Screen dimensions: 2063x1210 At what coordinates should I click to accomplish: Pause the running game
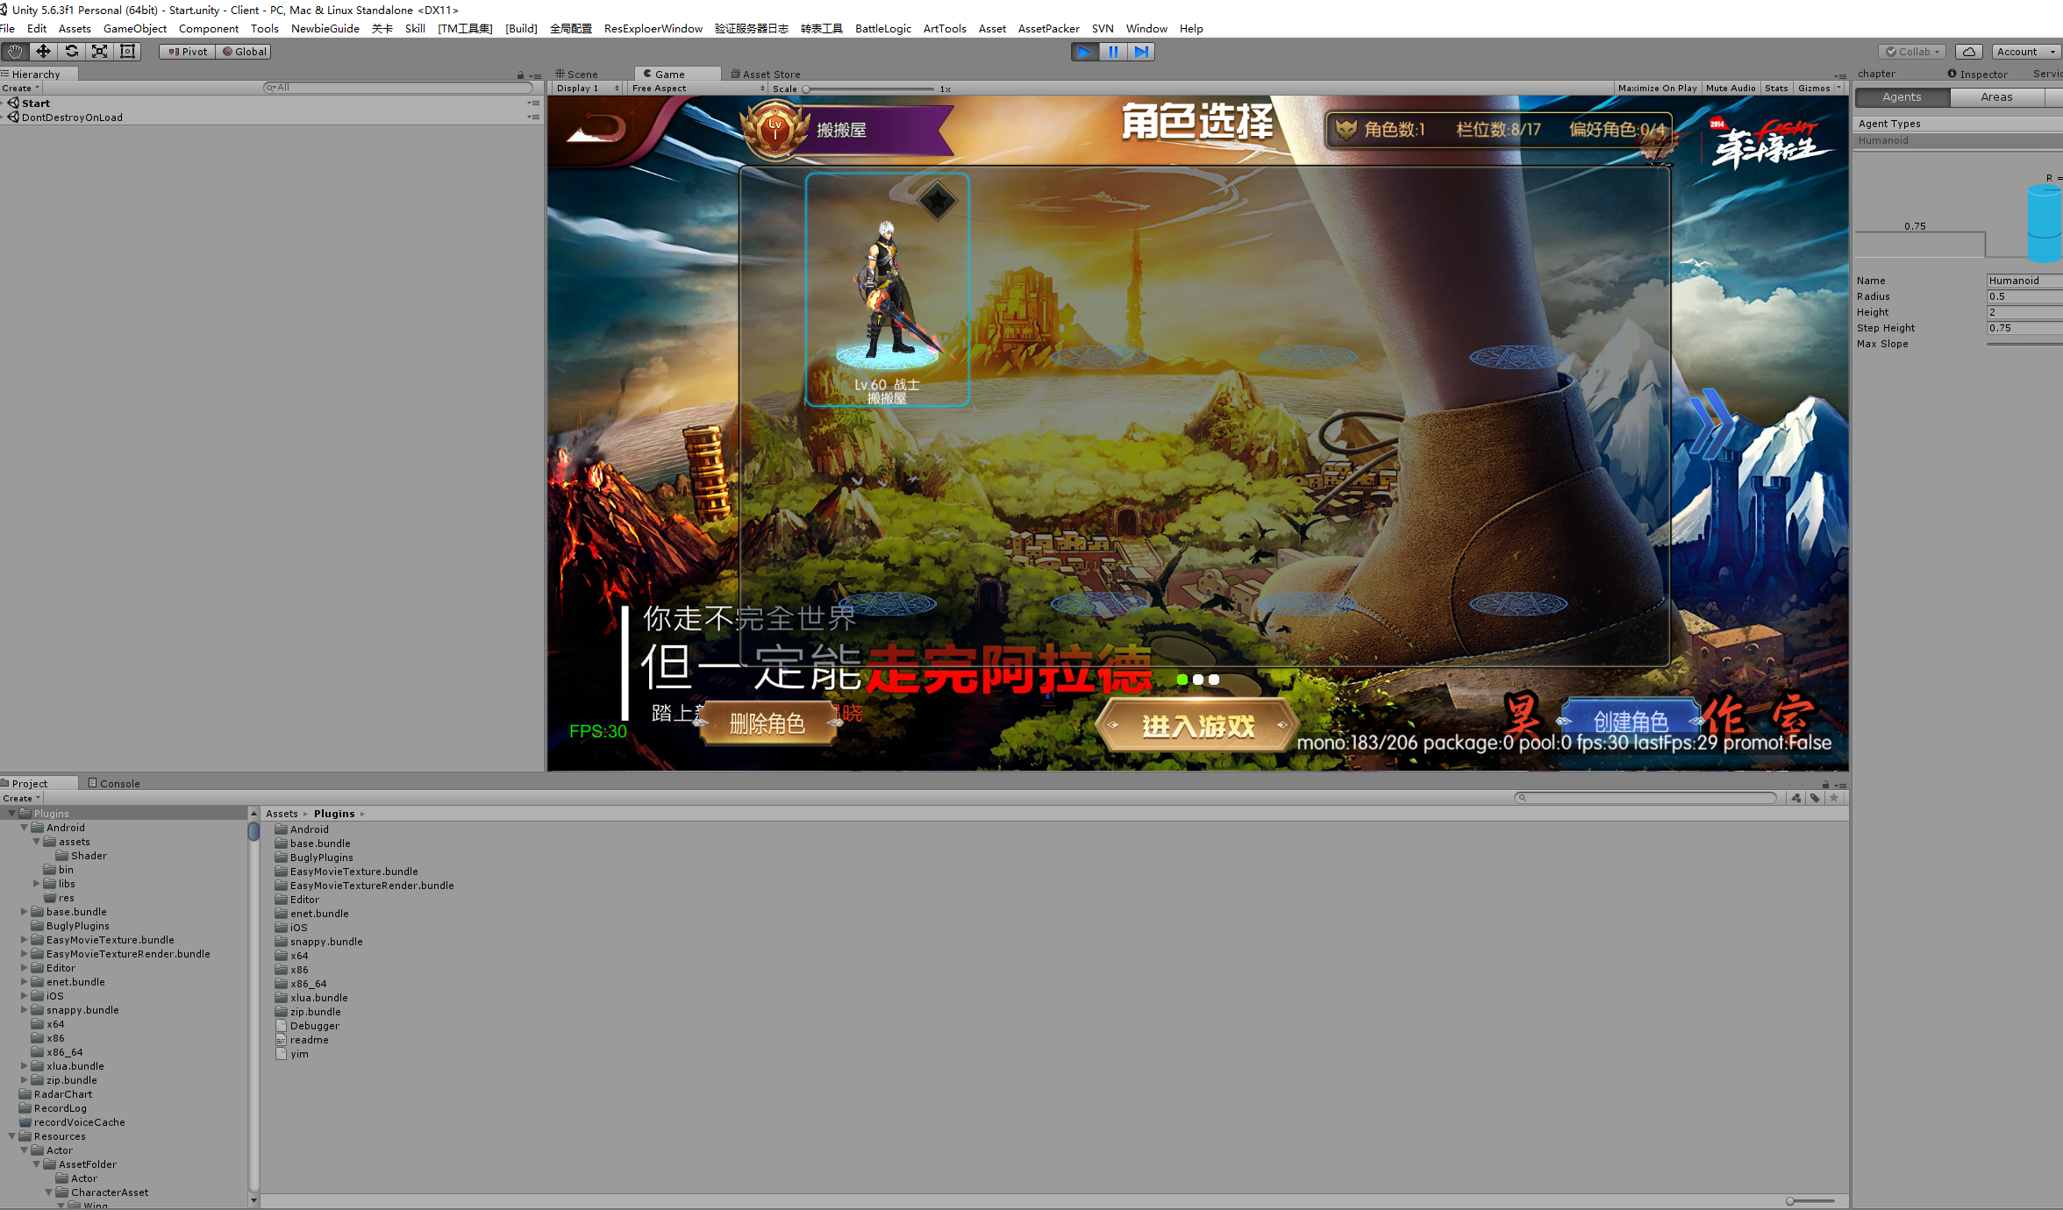pos(1113,52)
